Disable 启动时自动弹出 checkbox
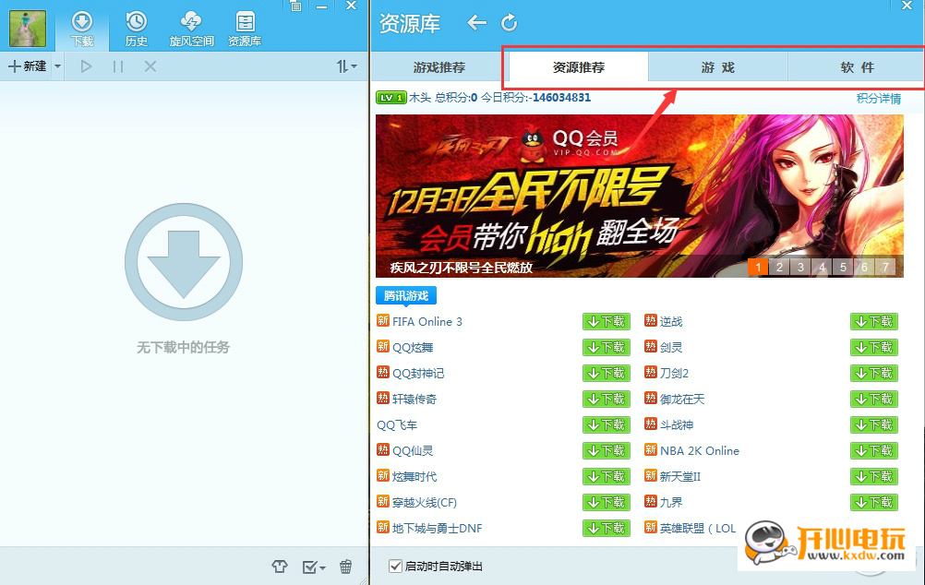The image size is (925, 585). pos(394,567)
